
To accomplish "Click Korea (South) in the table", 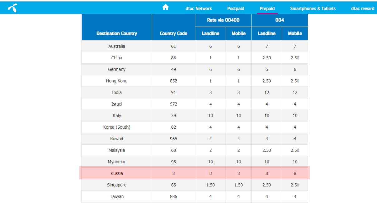I will click(x=117, y=127).
